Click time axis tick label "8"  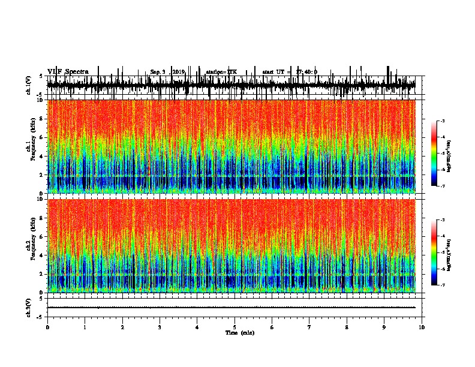[347, 327]
